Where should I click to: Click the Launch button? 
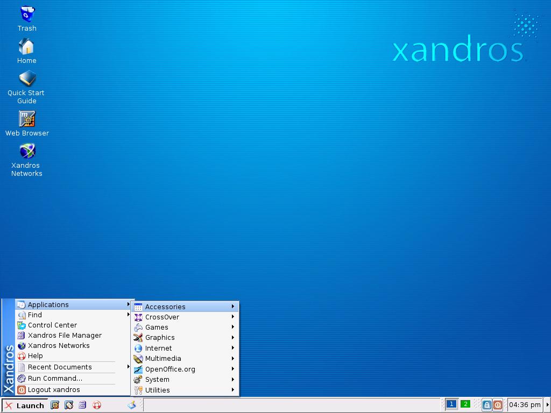(x=24, y=405)
